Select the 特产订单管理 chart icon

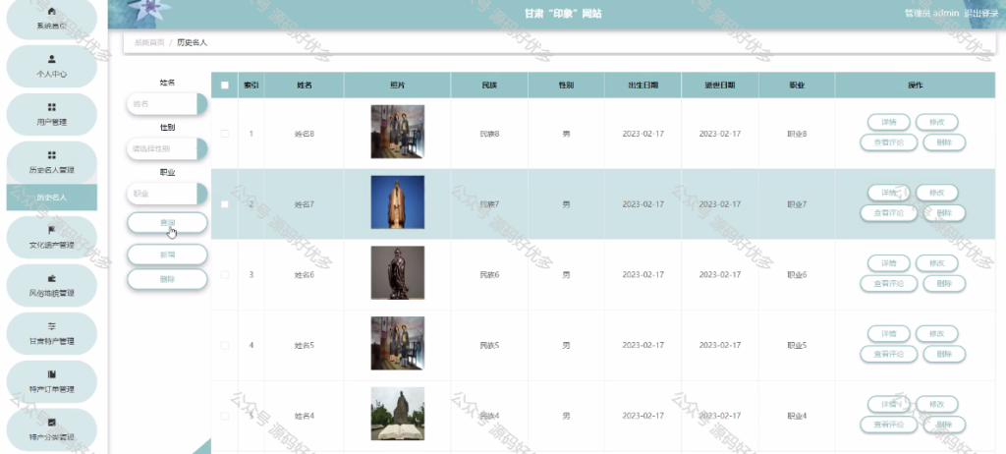coord(52,374)
